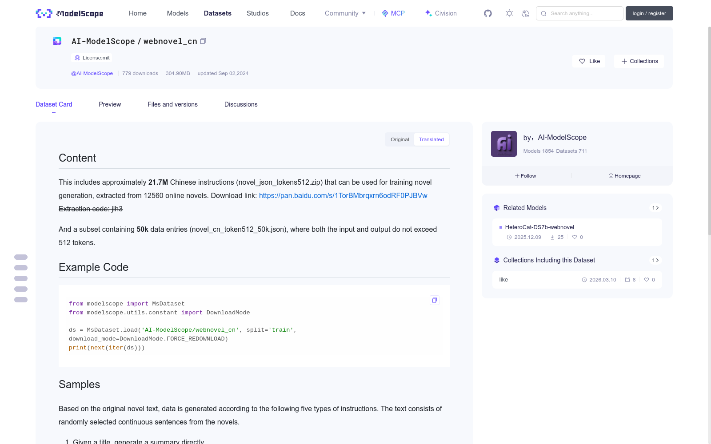Click the plus icon in Collections button
This screenshot has height=444, width=711.
click(x=624, y=61)
